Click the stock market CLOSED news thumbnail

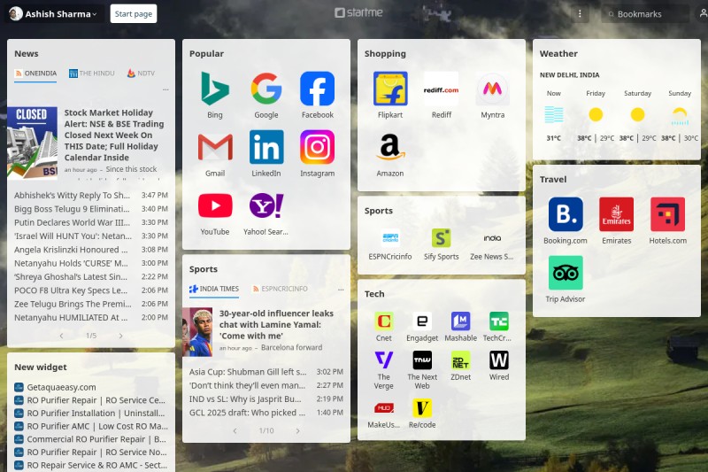pos(32,143)
